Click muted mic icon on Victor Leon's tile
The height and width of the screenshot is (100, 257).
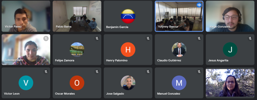coord(46,72)
